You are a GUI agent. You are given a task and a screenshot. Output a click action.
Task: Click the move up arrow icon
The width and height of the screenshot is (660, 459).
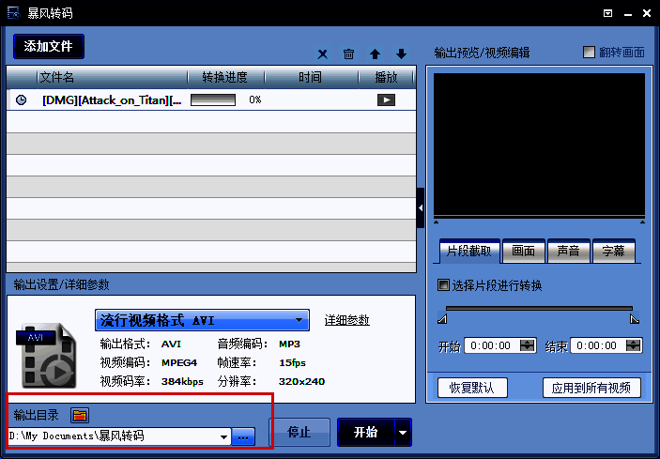pos(375,54)
